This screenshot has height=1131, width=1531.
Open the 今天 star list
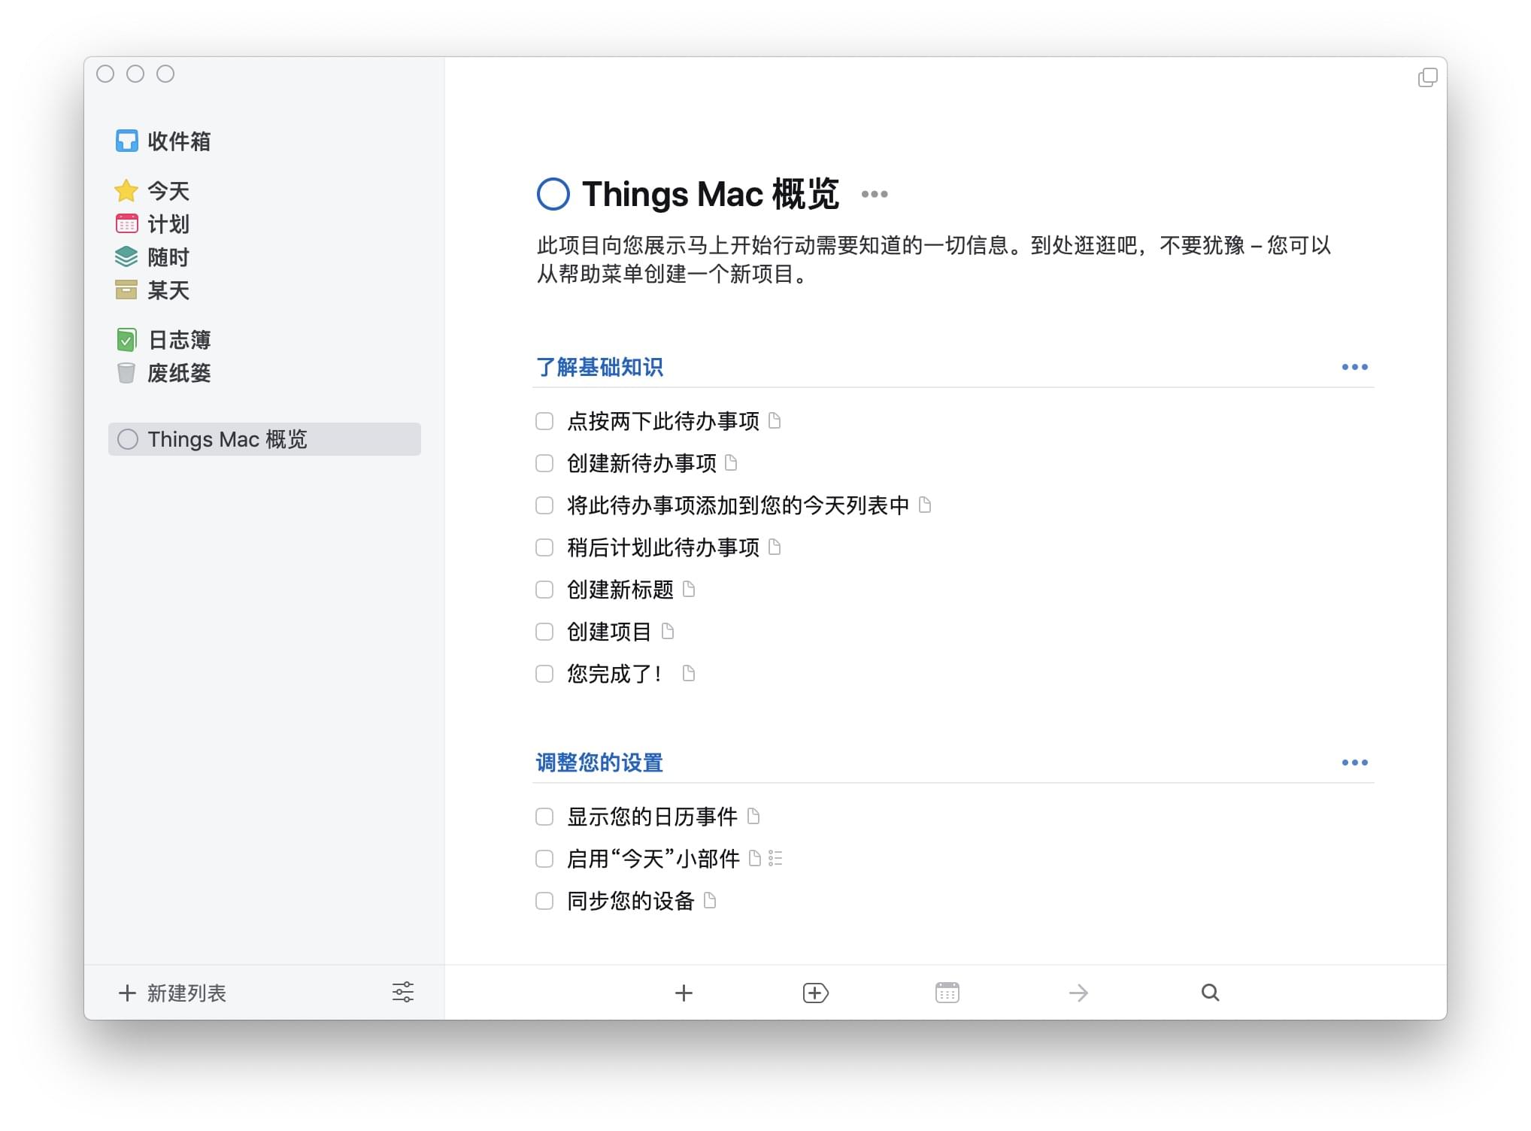pyautogui.click(x=153, y=191)
